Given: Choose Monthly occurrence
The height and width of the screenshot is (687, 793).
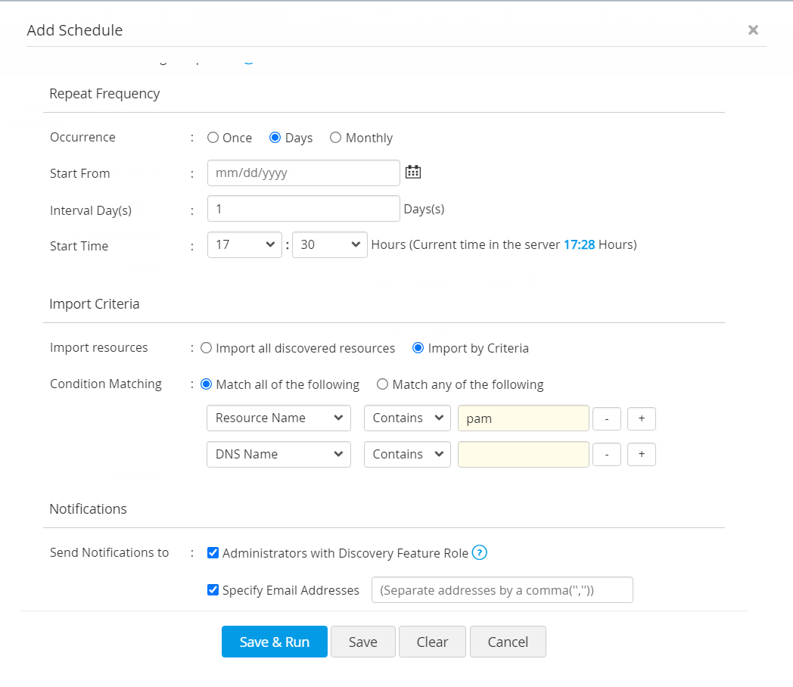Looking at the screenshot, I should click(x=336, y=138).
